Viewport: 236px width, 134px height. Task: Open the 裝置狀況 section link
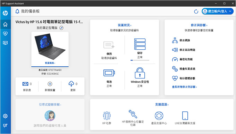point(125,25)
